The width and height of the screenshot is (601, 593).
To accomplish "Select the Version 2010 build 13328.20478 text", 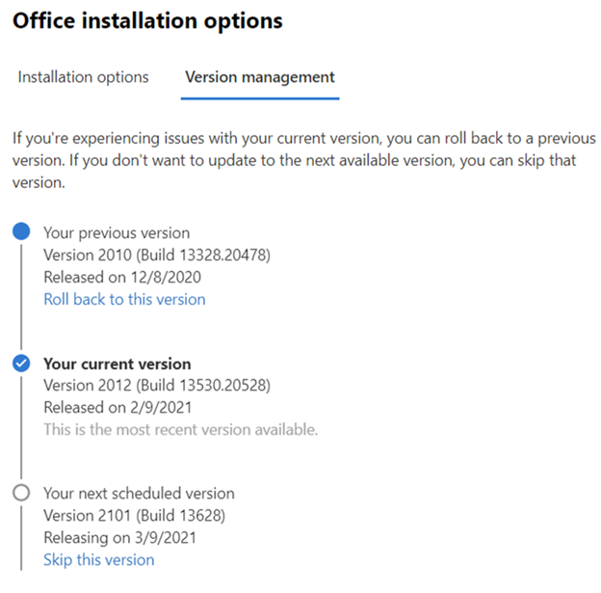I will [x=156, y=255].
